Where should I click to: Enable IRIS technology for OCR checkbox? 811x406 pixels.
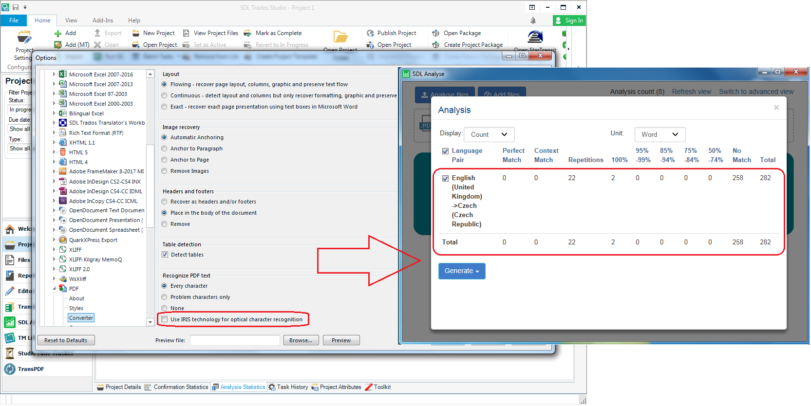click(x=165, y=320)
